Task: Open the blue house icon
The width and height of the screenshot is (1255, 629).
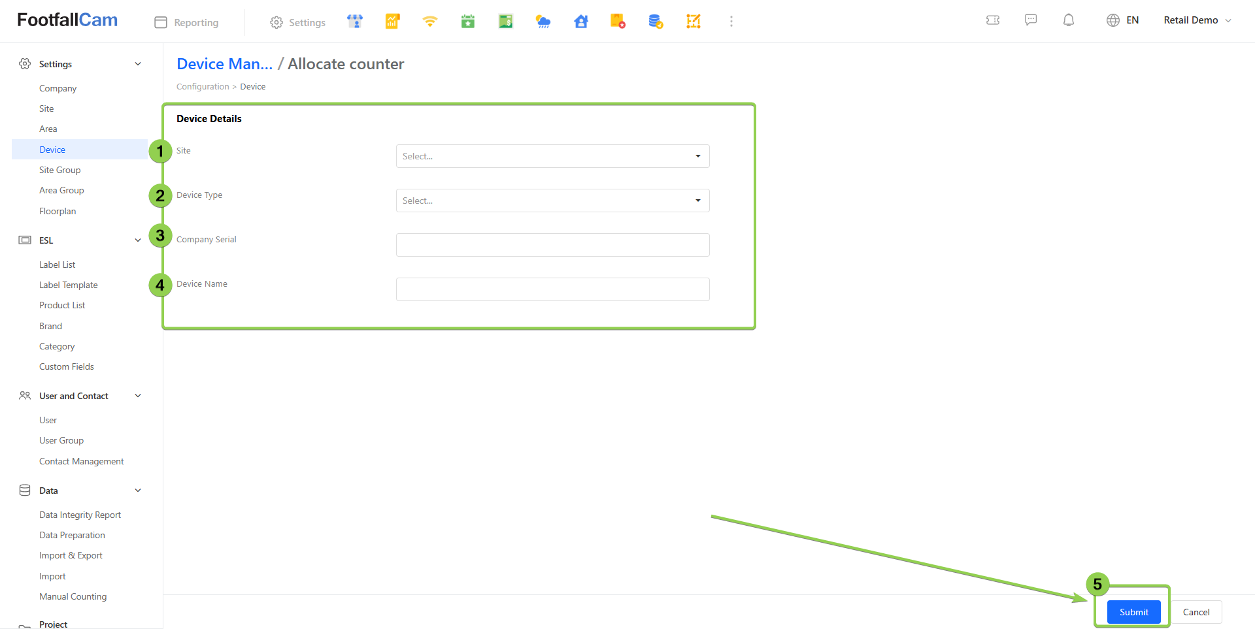Action: pyautogui.click(x=580, y=22)
